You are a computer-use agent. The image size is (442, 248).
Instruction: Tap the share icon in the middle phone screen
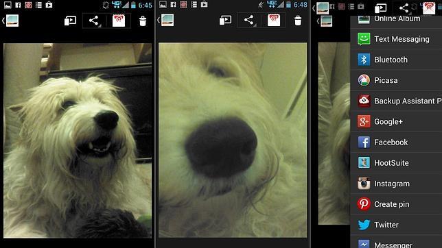(x=248, y=20)
